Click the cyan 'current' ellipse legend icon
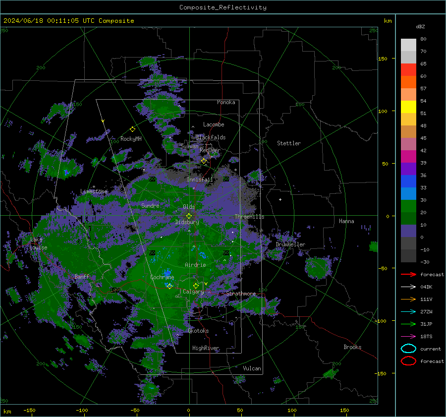 [408, 349]
